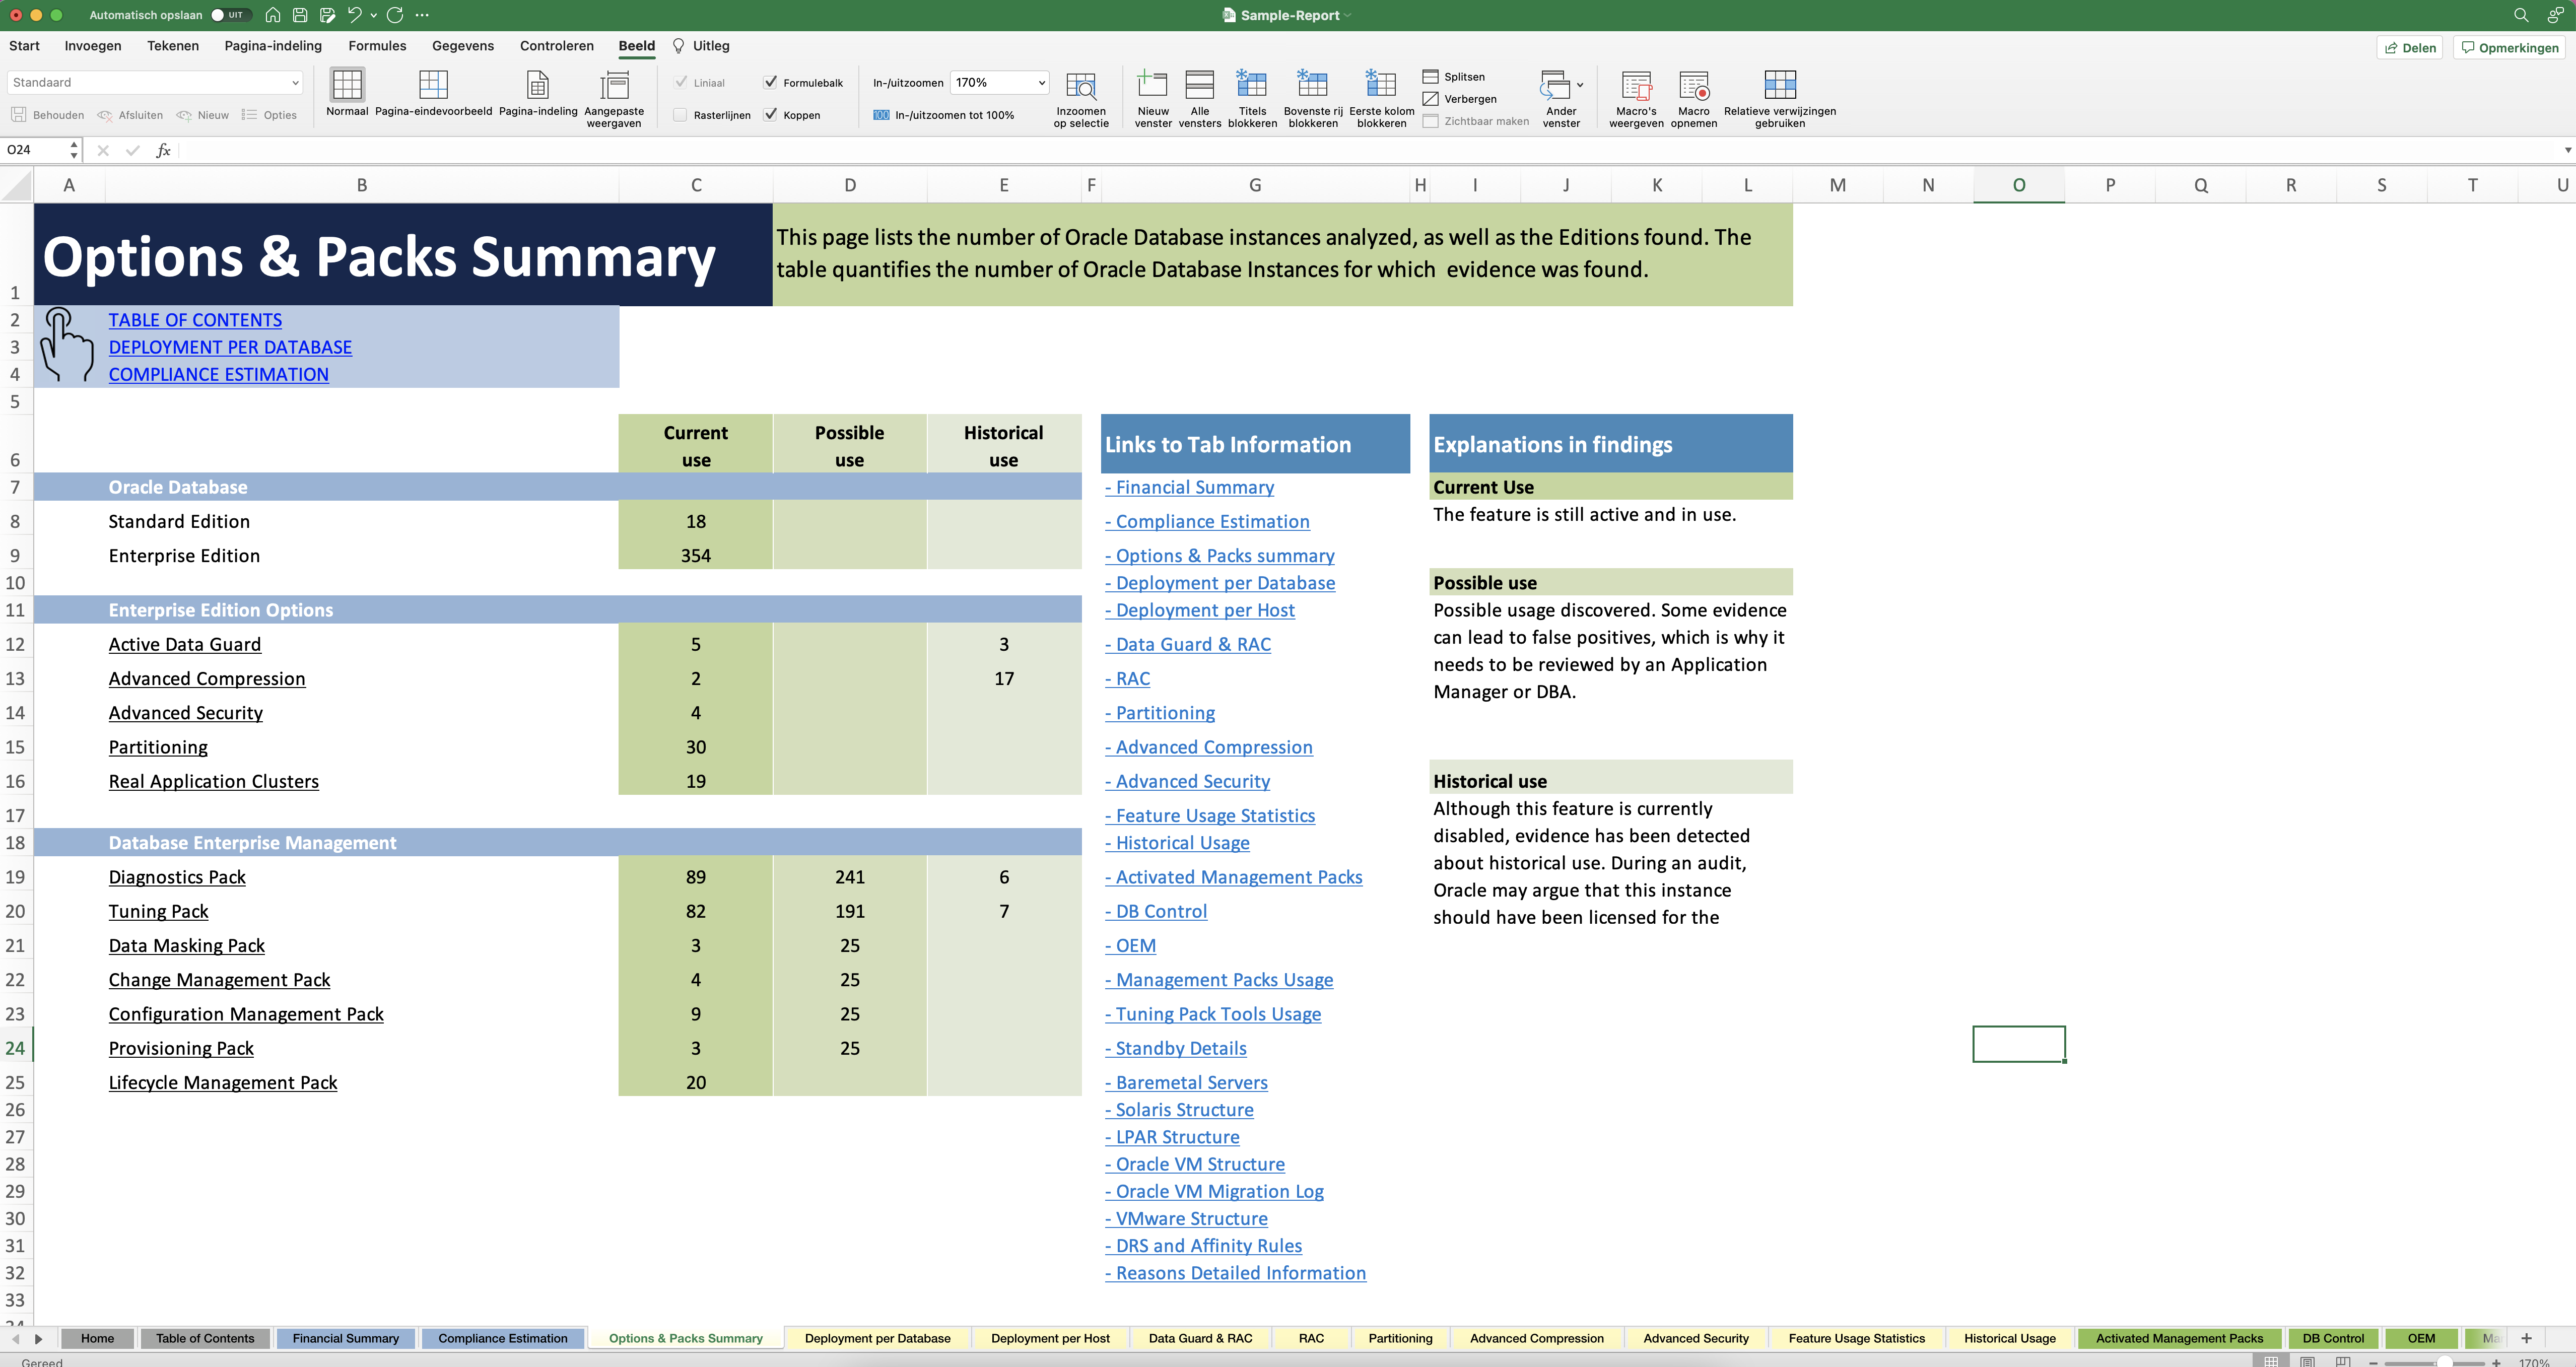
Task: Open the search magnifier in the title bar
Action: [x=2521, y=15]
